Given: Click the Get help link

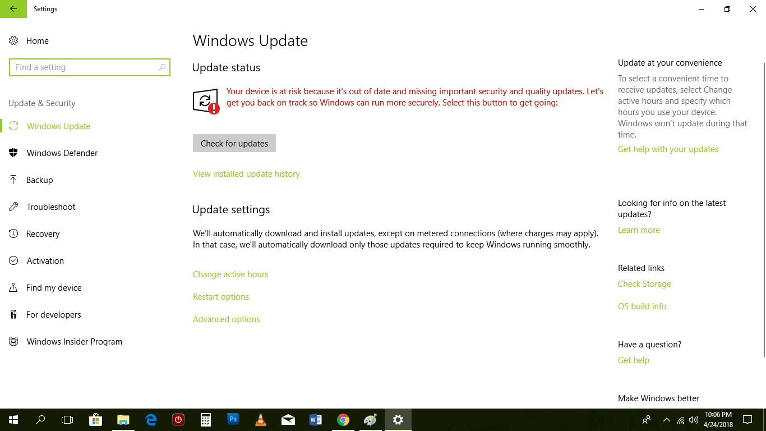Looking at the screenshot, I should 634,360.
